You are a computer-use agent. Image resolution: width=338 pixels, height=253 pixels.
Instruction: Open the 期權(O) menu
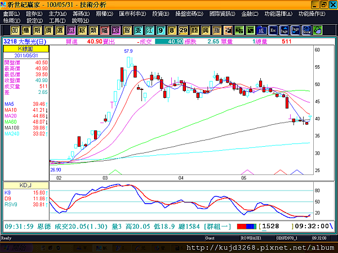[x=104, y=14]
